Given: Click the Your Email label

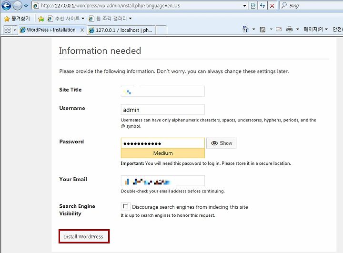Looking at the screenshot, I should pos(73,179).
